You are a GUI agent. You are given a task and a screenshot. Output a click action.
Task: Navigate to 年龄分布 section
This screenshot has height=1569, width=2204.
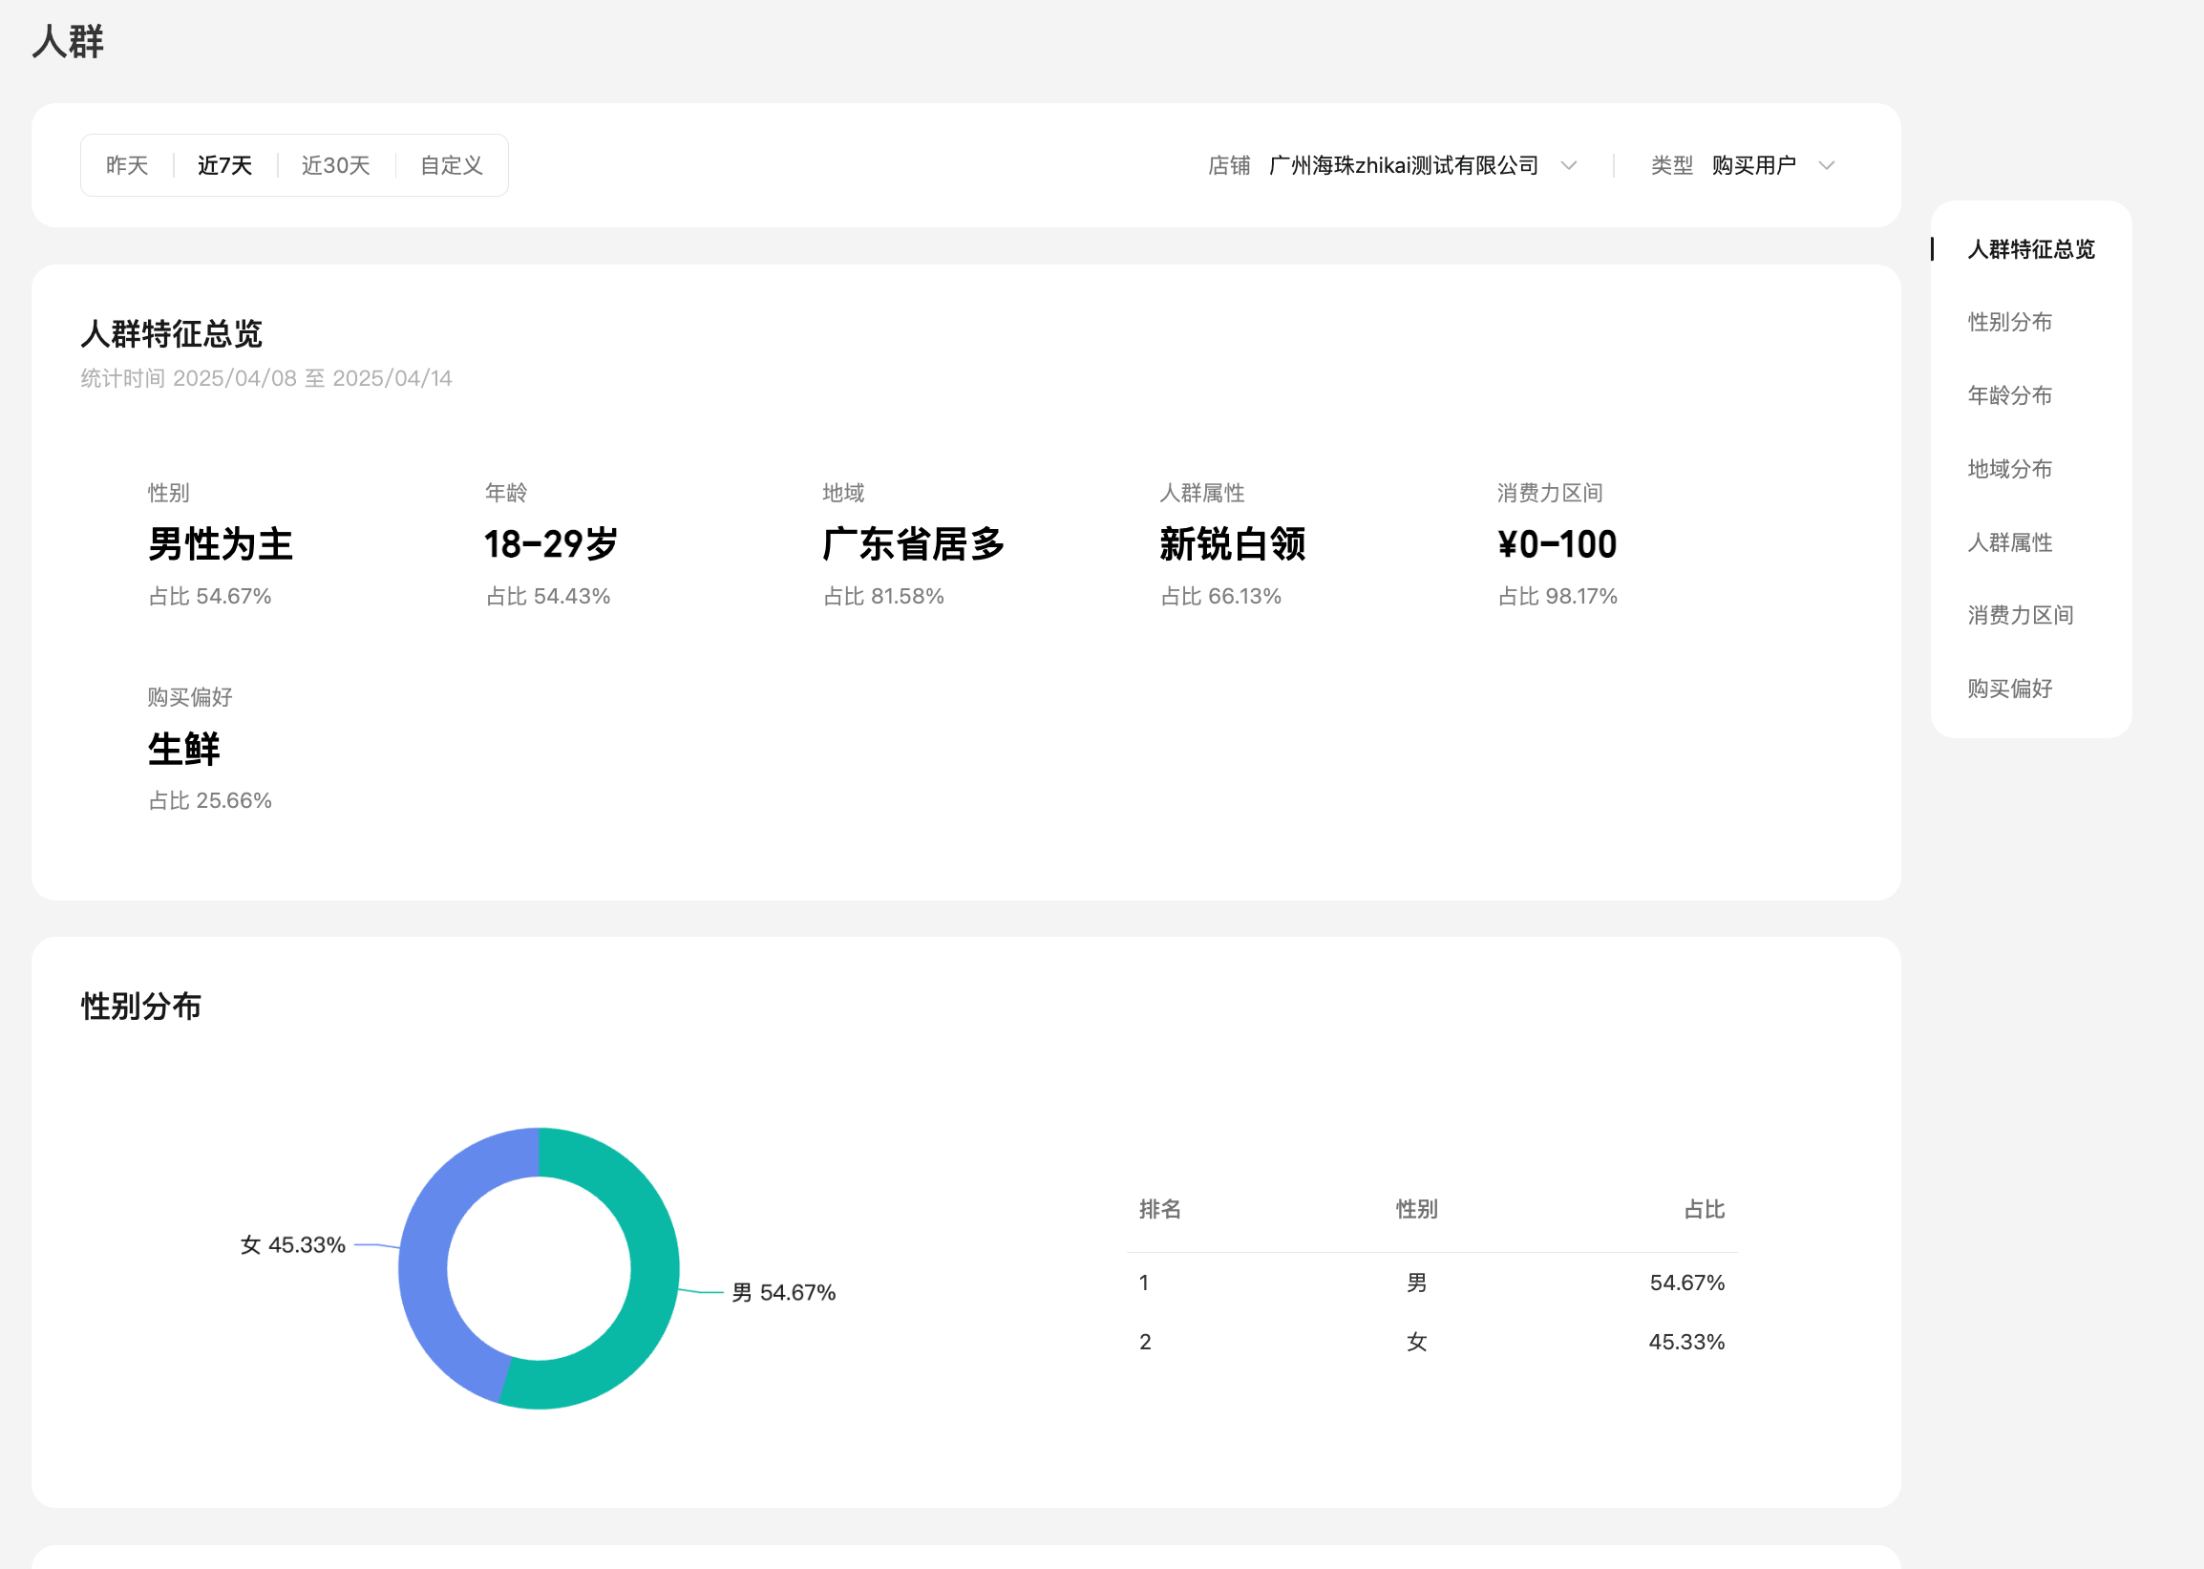[x=2009, y=395]
